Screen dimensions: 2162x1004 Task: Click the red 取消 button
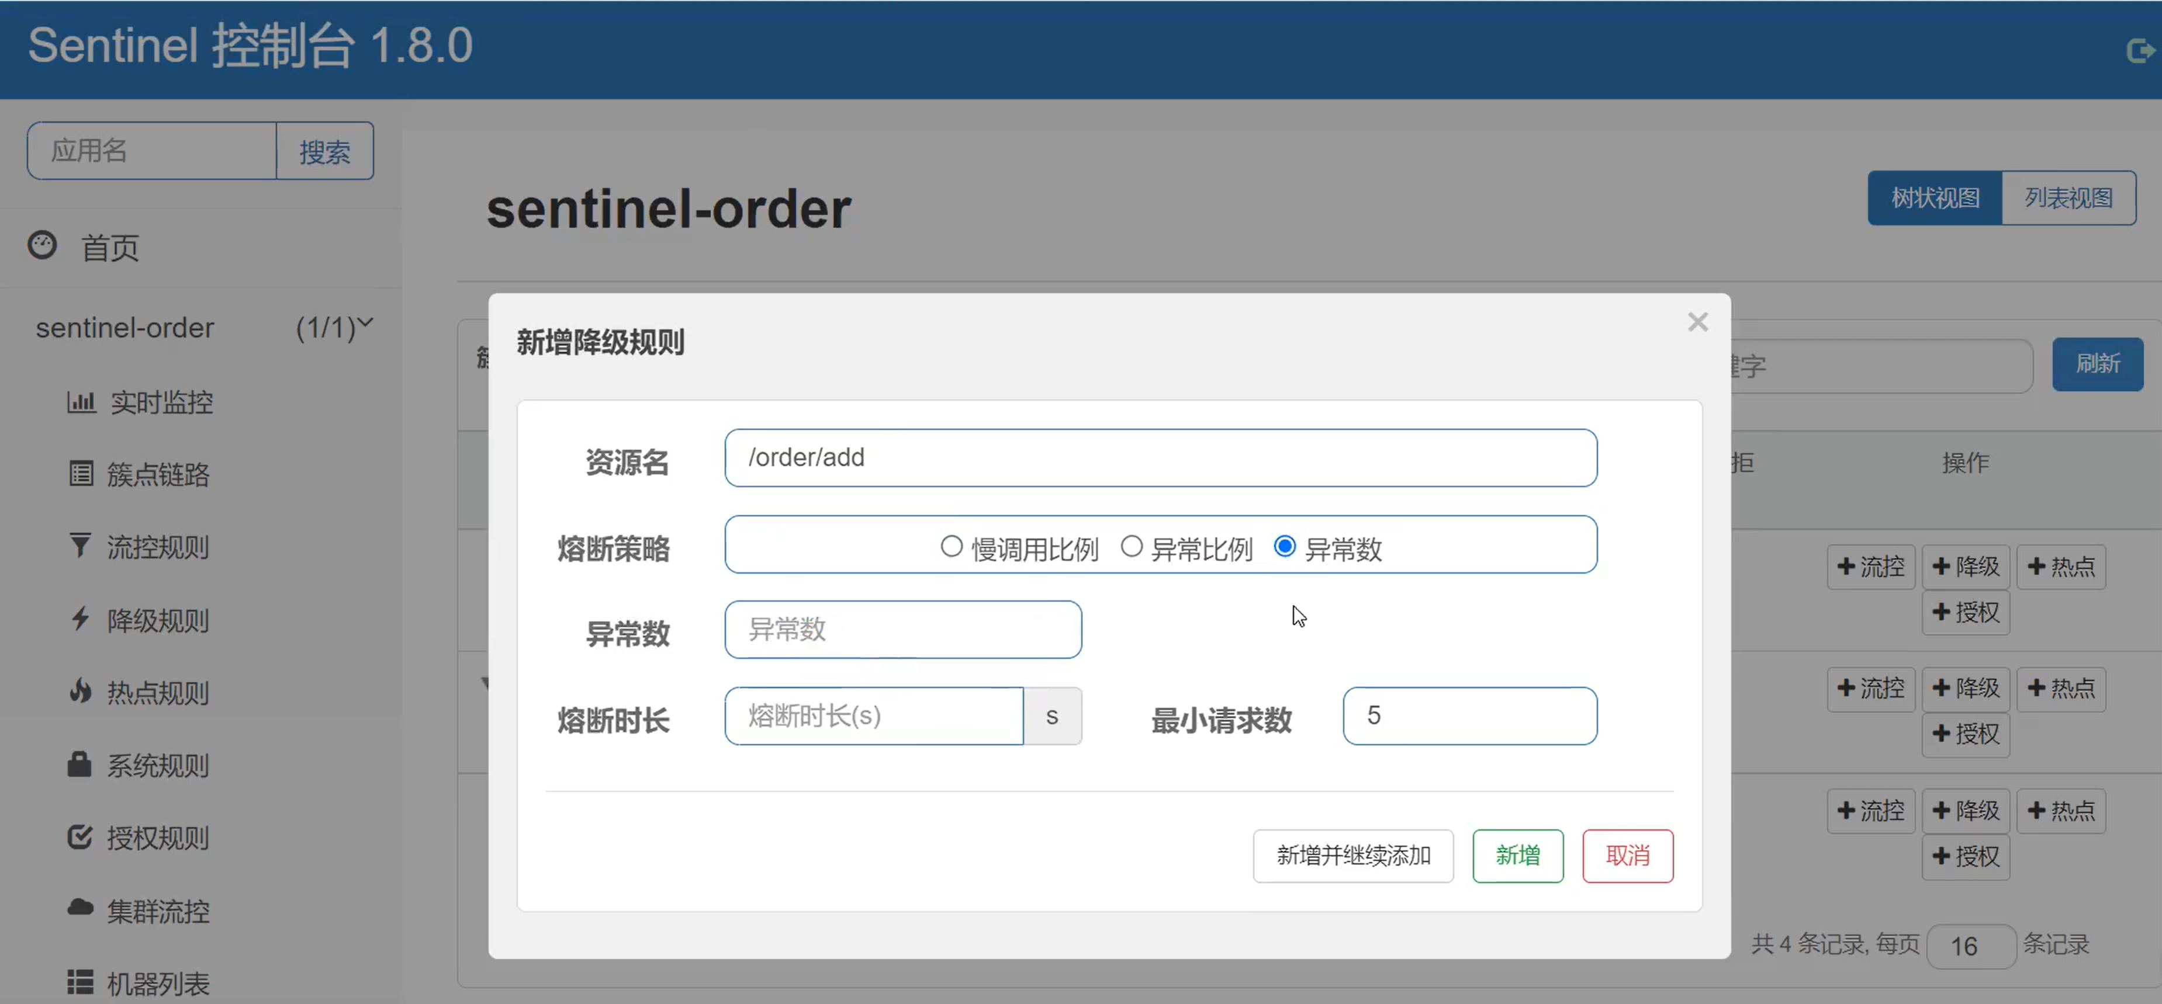coord(1627,856)
